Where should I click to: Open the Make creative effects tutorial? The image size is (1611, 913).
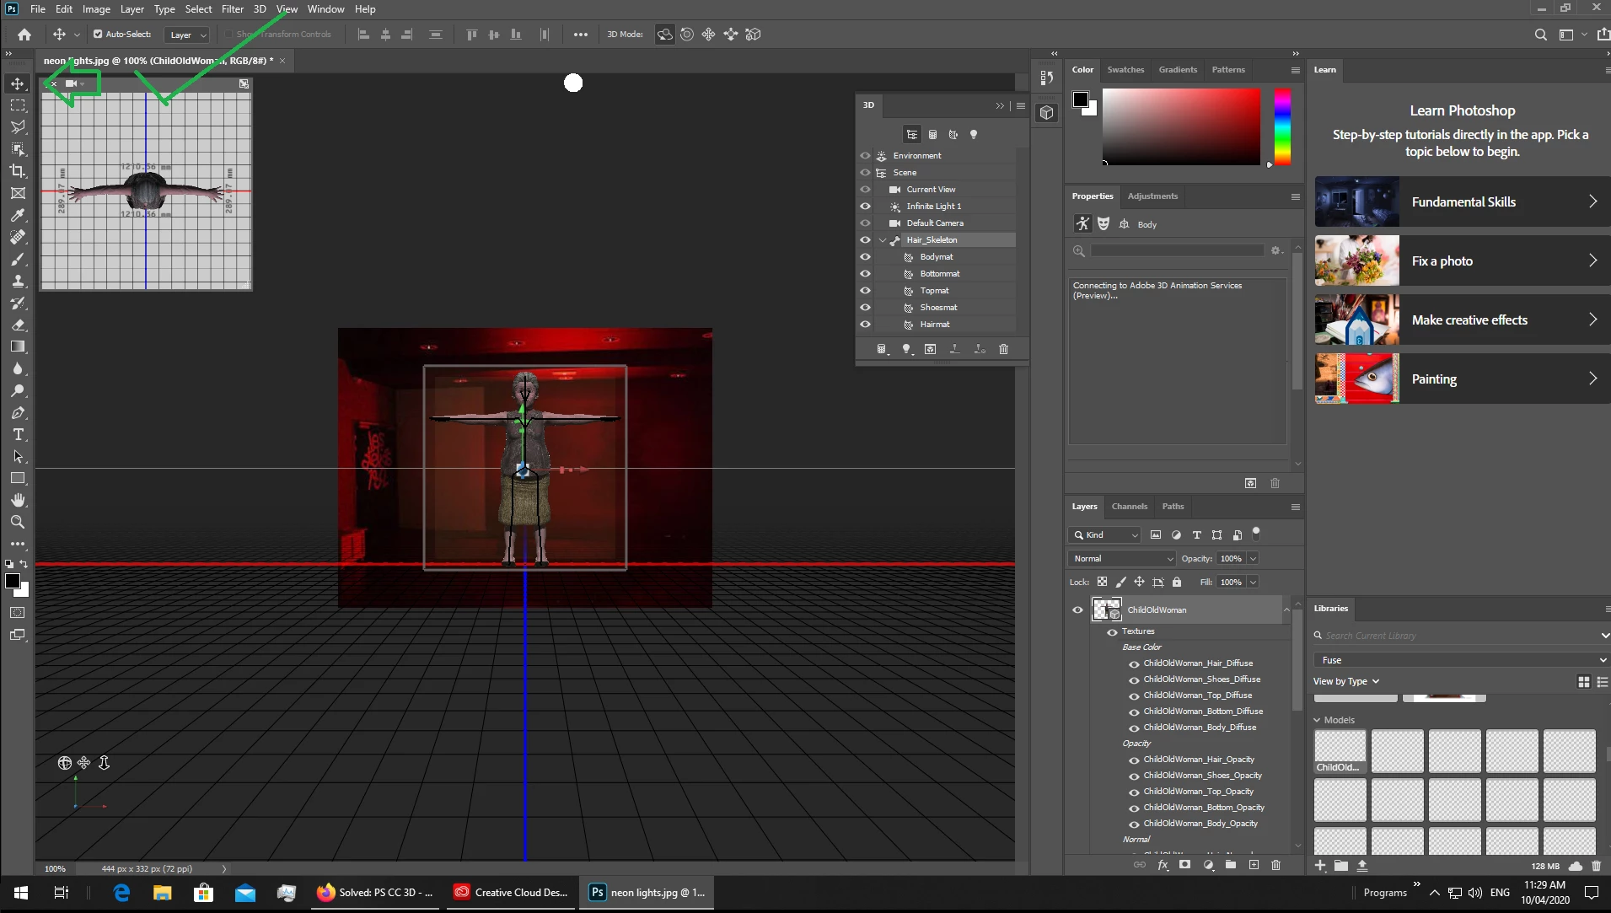[x=1461, y=320]
